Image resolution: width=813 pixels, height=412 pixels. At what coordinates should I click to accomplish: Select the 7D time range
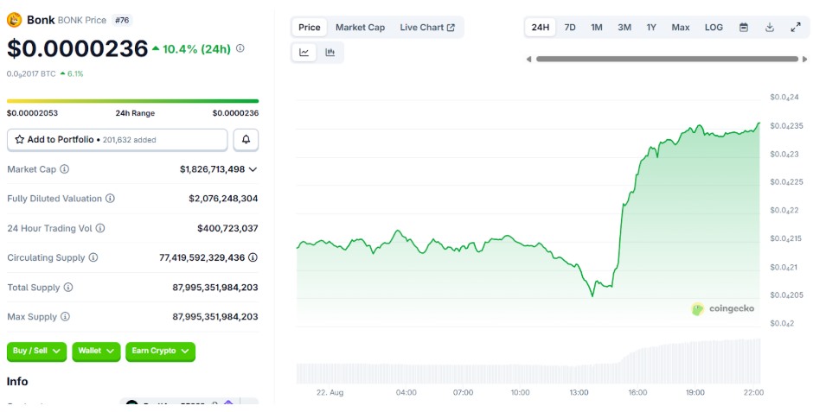point(570,28)
